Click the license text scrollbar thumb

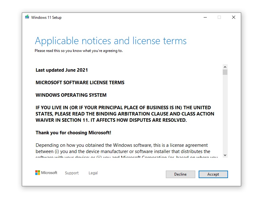(x=225, y=72)
